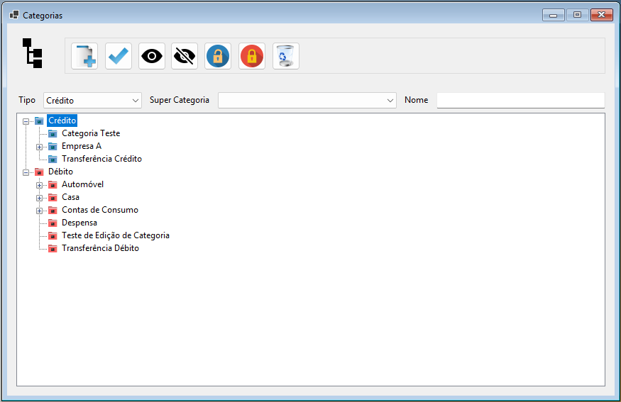Screen dimensions: 621x402
Task: Click the show (open eye) icon
Action: 152,56
